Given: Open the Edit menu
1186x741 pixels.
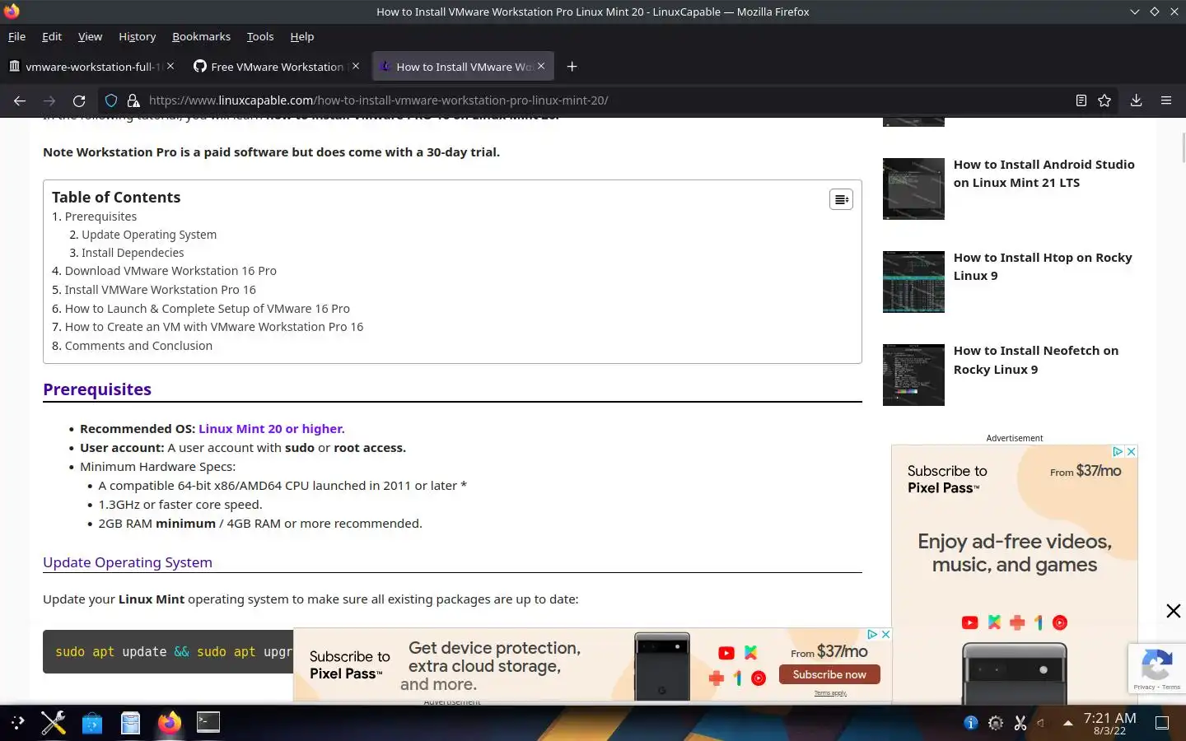Looking at the screenshot, I should coord(52,36).
